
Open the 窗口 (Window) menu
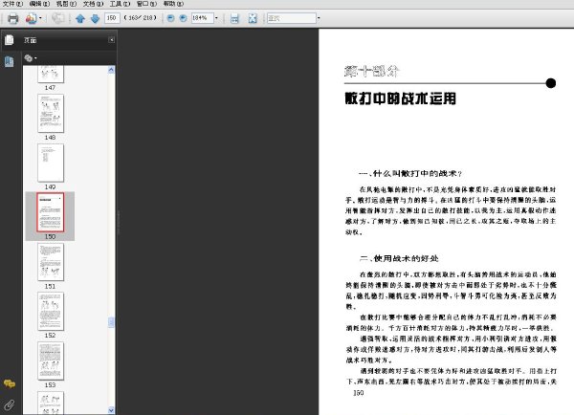(x=146, y=4)
